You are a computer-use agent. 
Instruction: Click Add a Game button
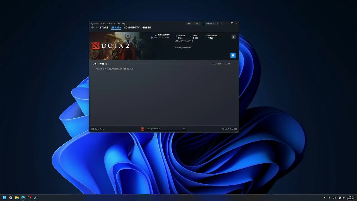point(98,129)
